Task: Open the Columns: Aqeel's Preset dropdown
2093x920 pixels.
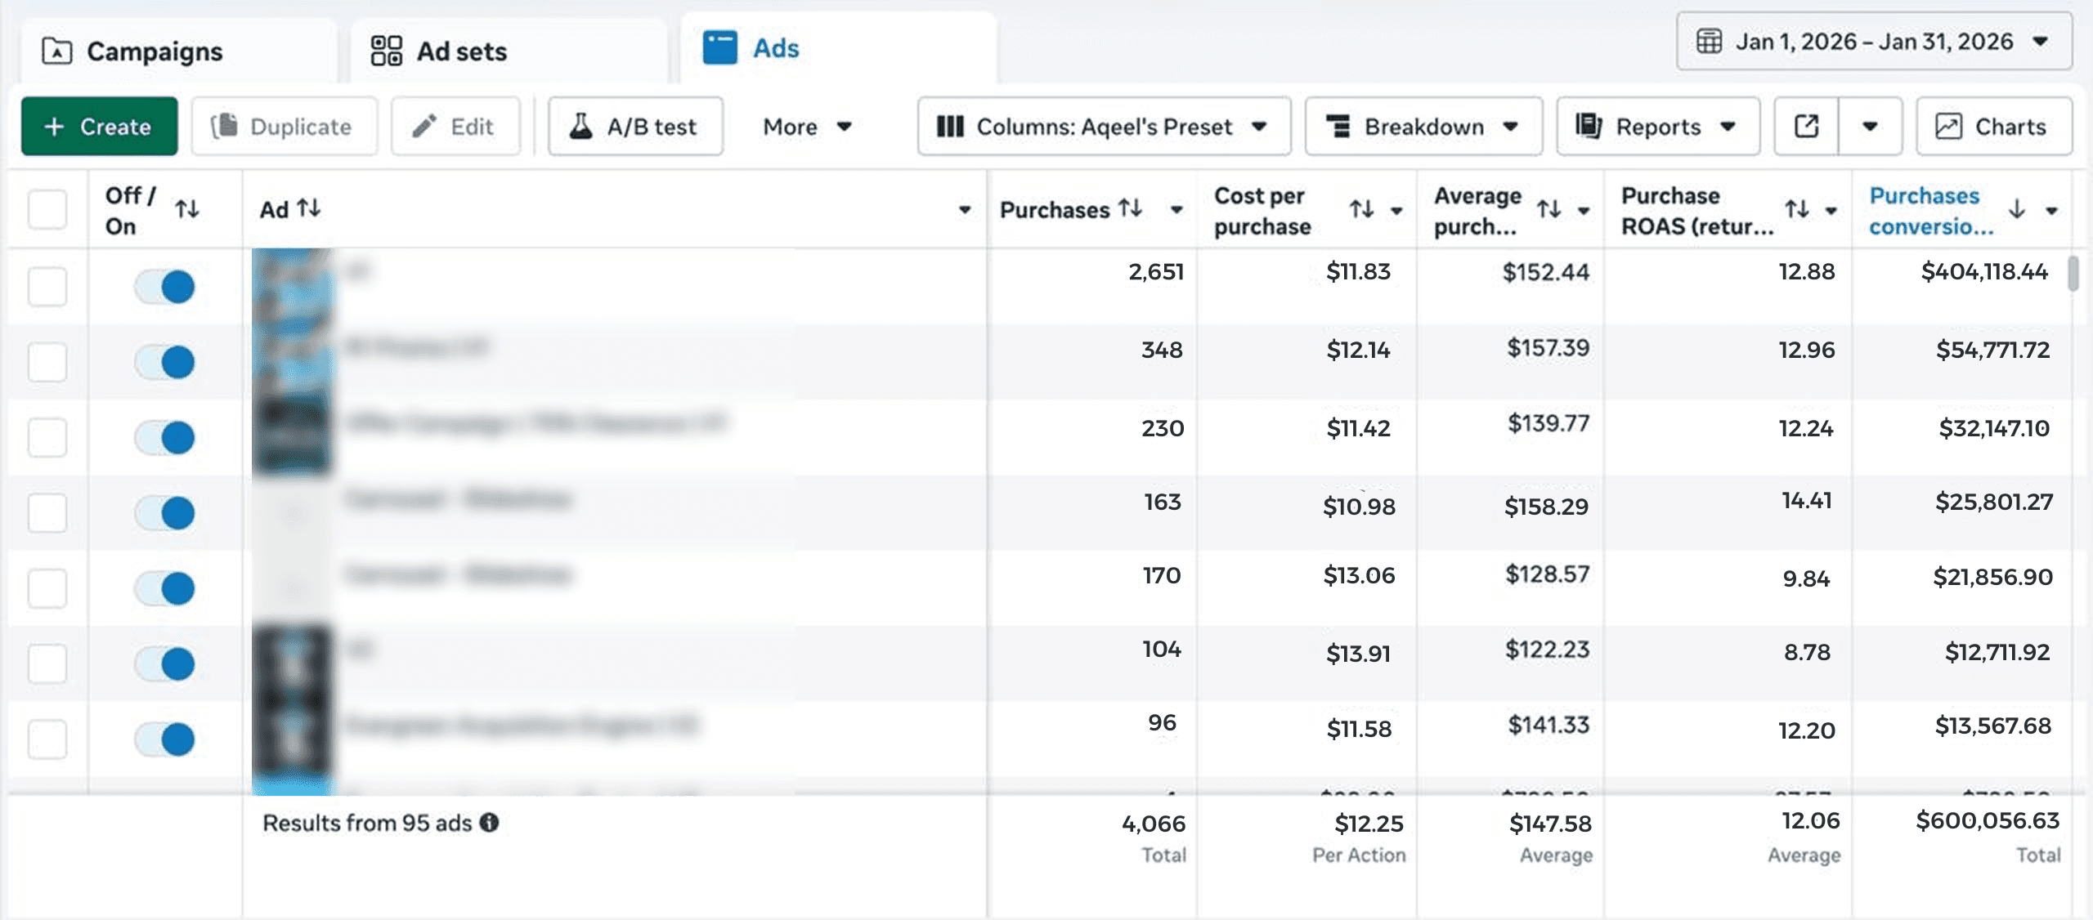Action: pyautogui.click(x=1104, y=127)
